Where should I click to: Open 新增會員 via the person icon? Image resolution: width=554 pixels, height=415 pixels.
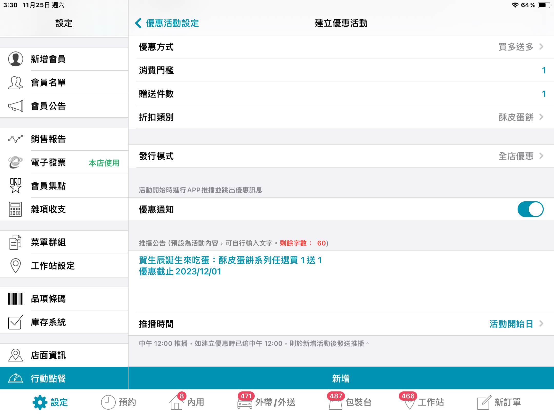[x=16, y=59]
